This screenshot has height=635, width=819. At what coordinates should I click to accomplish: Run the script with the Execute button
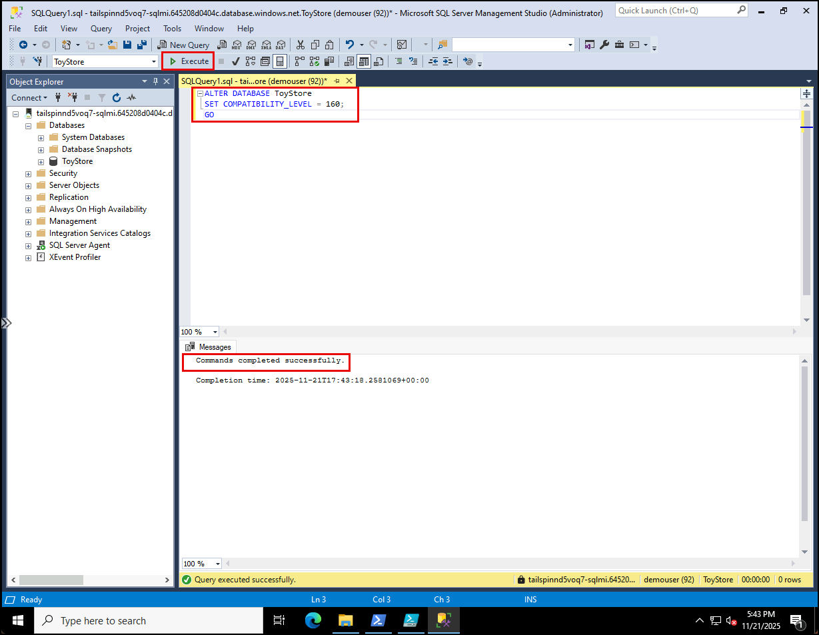(x=187, y=61)
